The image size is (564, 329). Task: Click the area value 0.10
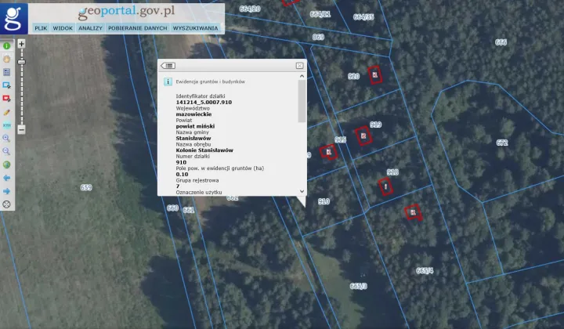tap(182, 175)
